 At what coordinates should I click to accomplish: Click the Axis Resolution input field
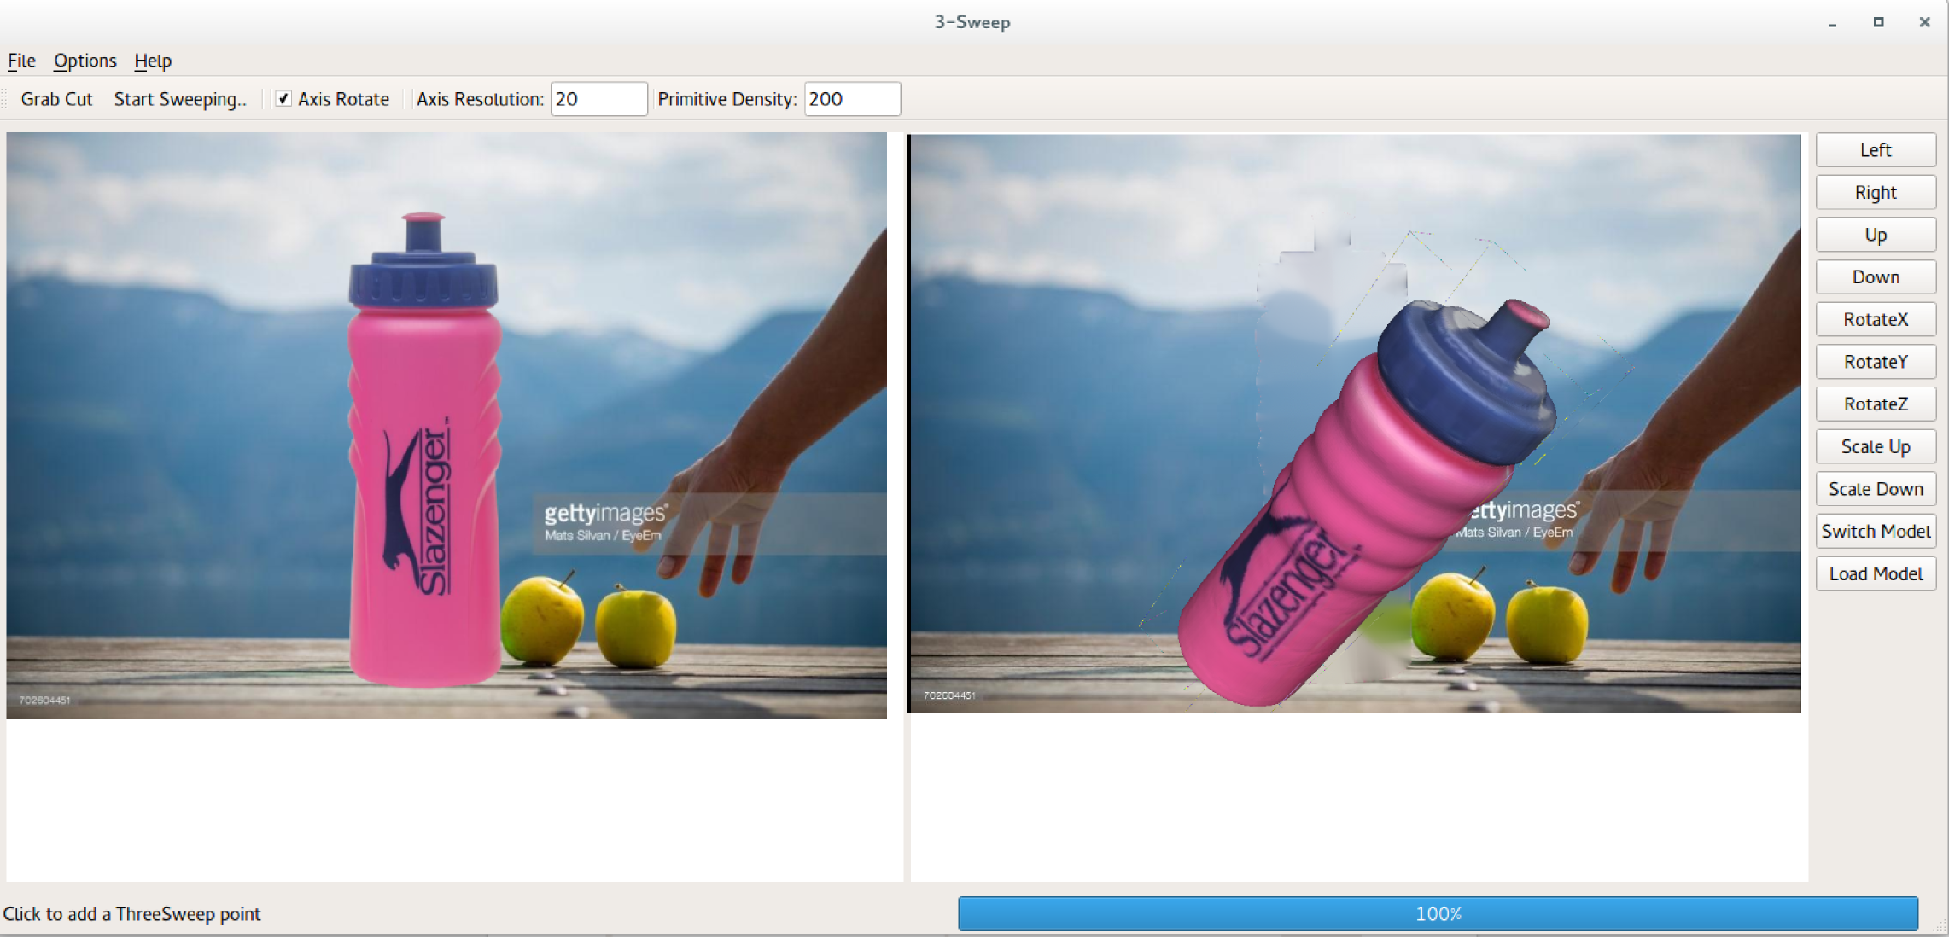[599, 99]
